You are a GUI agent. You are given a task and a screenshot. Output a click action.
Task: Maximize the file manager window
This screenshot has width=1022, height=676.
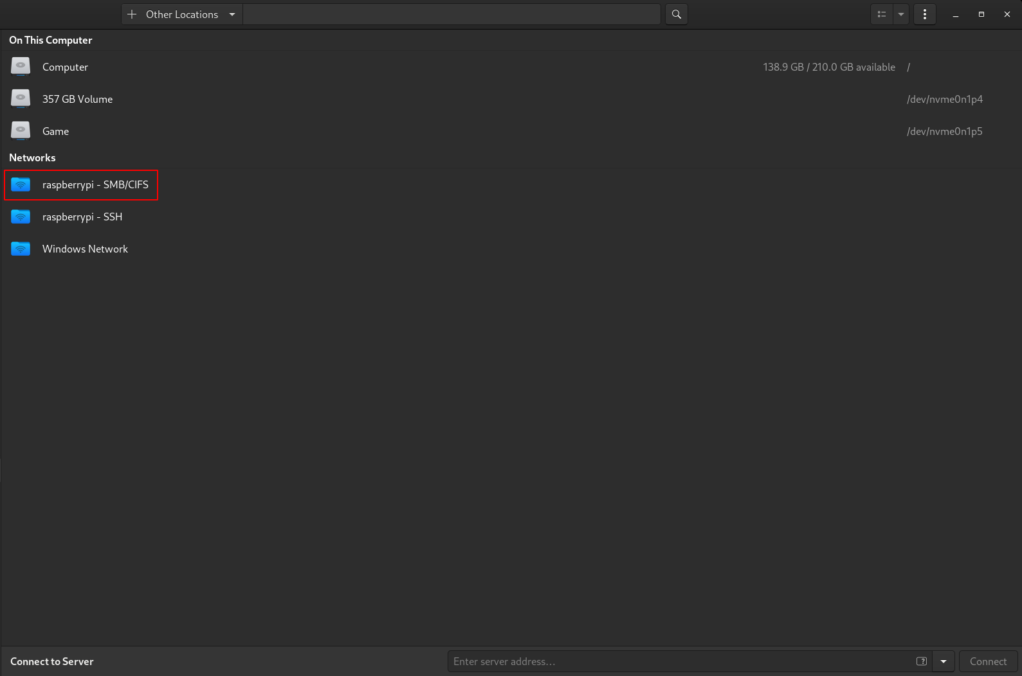point(981,14)
